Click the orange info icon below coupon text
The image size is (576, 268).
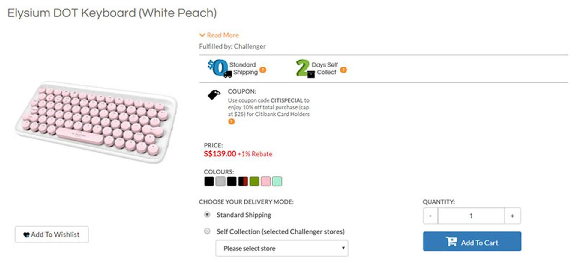pos(231,121)
